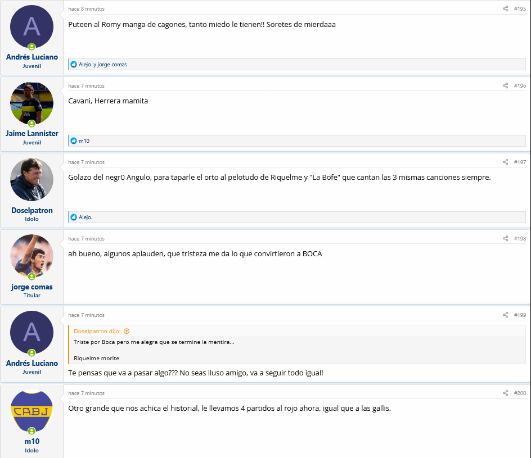Click the 'hace 7 minutos' timestamp on post #200
This screenshot has width=531, height=458.
[87, 393]
